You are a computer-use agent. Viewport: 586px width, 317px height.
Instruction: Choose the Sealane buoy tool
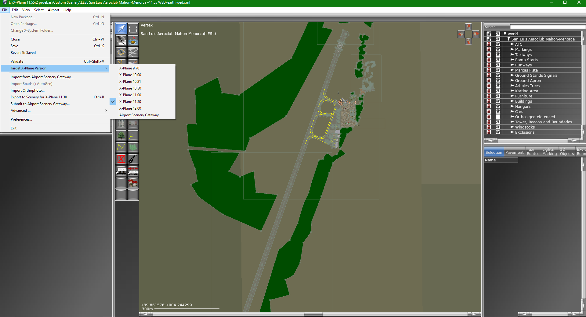[133, 40]
